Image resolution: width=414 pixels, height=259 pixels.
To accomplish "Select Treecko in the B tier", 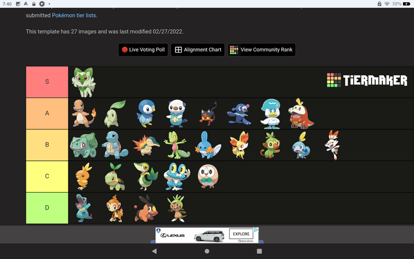I will (177, 145).
